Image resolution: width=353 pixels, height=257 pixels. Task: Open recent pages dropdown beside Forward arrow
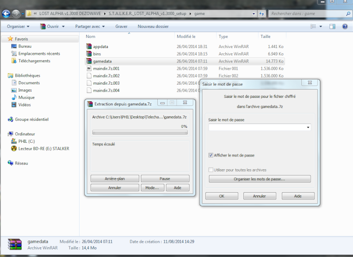(23, 14)
